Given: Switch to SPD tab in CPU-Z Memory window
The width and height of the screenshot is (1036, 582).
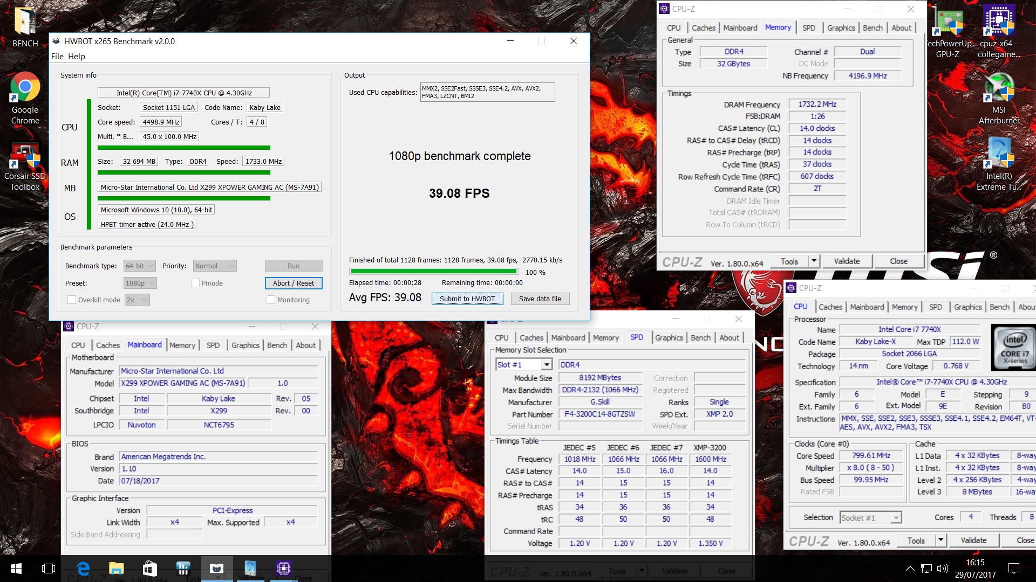Looking at the screenshot, I should [x=808, y=28].
